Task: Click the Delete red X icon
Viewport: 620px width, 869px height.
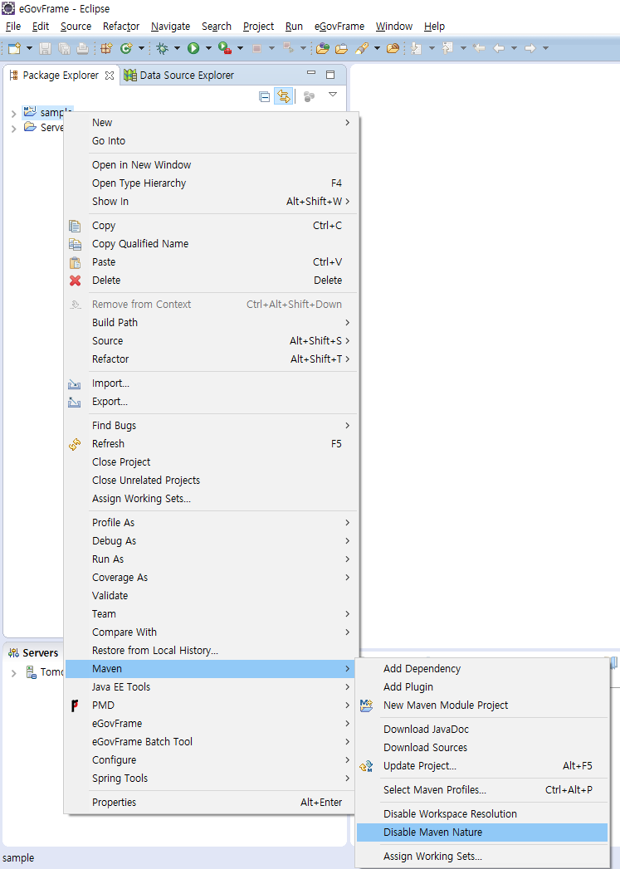Action: 76,281
